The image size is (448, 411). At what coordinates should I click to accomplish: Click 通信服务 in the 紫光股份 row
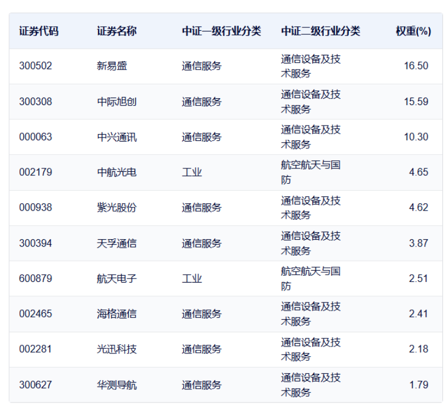click(202, 208)
